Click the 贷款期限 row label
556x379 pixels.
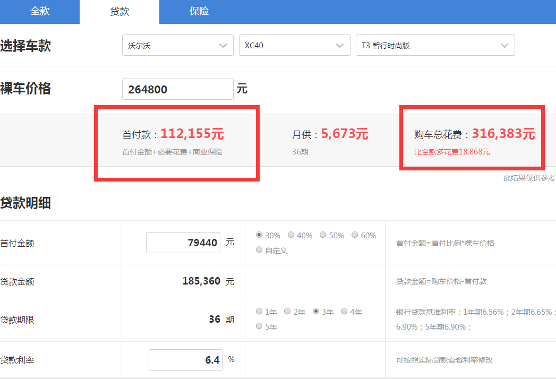click(x=17, y=320)
